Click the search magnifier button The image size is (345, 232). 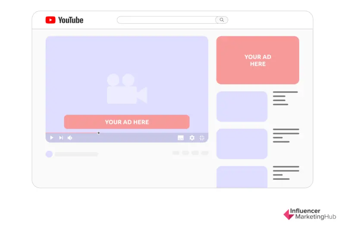click(x=222, y=20)
